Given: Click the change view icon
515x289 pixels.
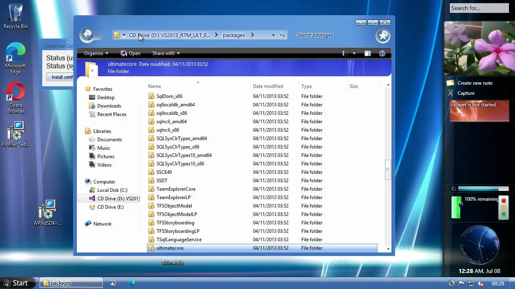Looking at the screenshot, I should [345, 53].
